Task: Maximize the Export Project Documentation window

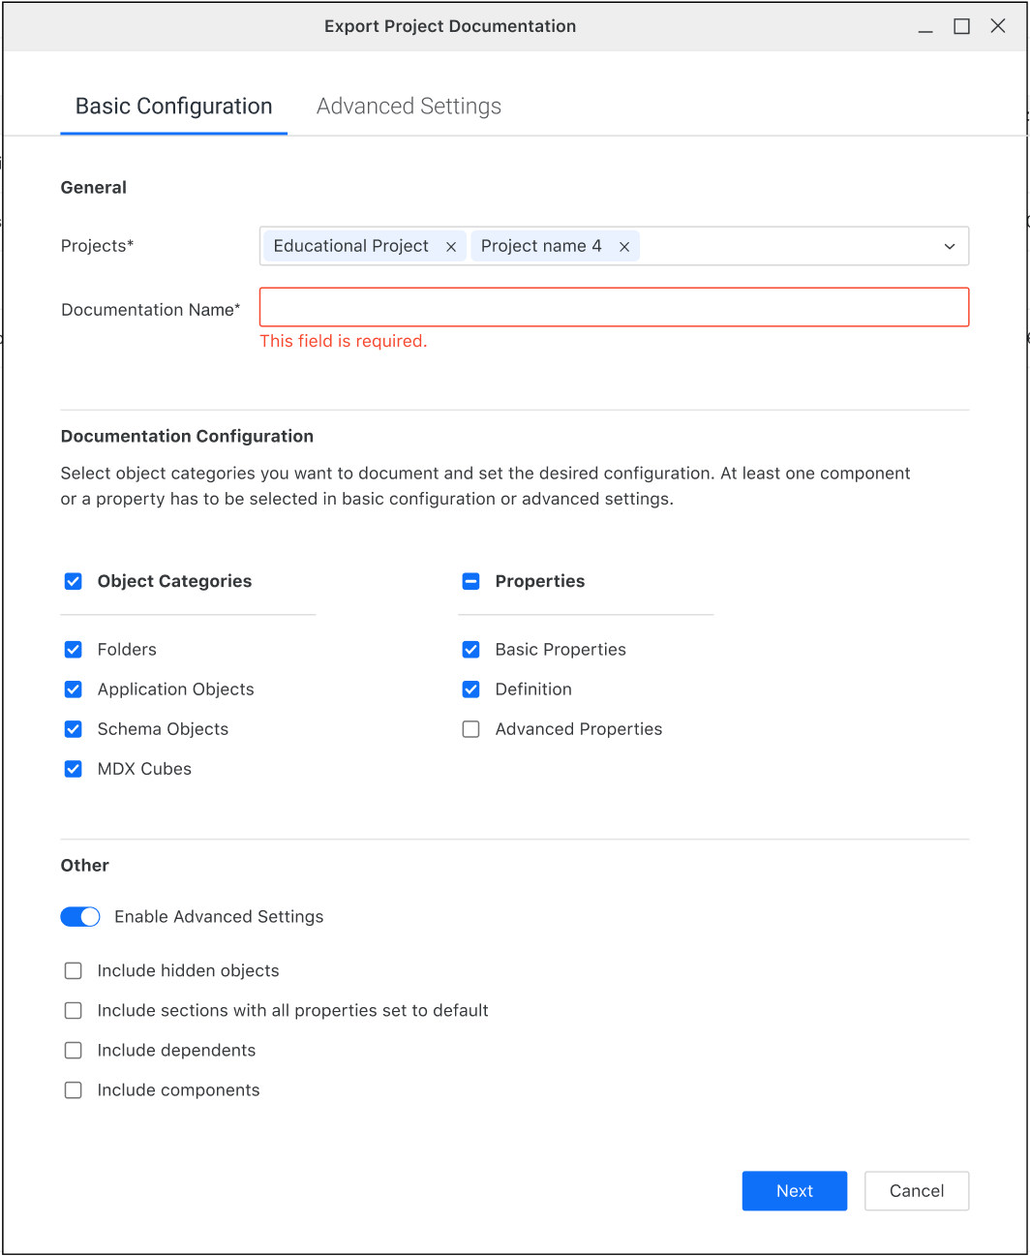Action: click(x=961, y=26)
